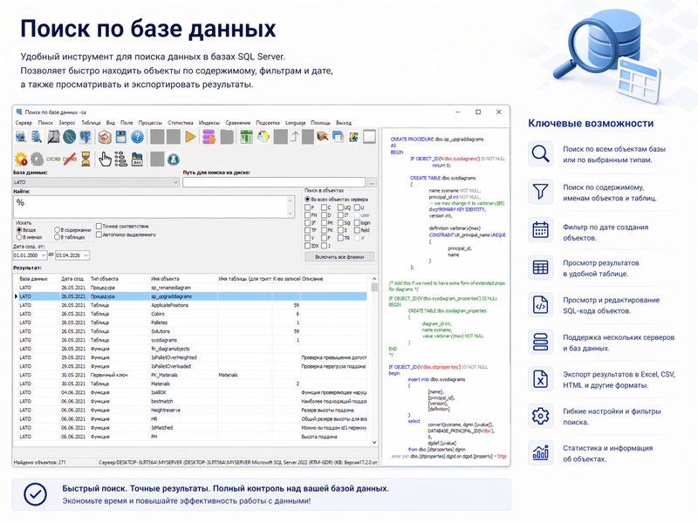Click the round teal MySQL dolphin icon
The width and height of the screenshot is (698, 523).
69,137
